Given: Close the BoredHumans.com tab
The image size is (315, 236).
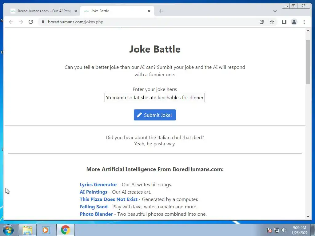Looking at the screenshot, I should [x=76, y=11].
